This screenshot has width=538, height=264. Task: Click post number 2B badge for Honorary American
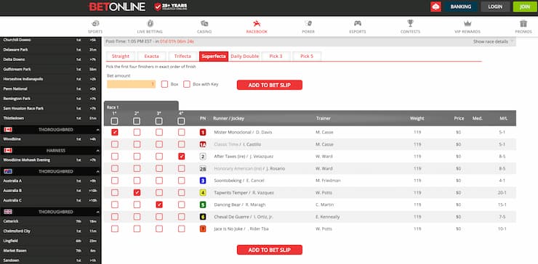tap(203, 168)
